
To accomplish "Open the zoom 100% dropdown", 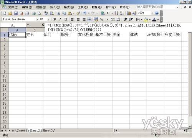I will tap(152, 13).
